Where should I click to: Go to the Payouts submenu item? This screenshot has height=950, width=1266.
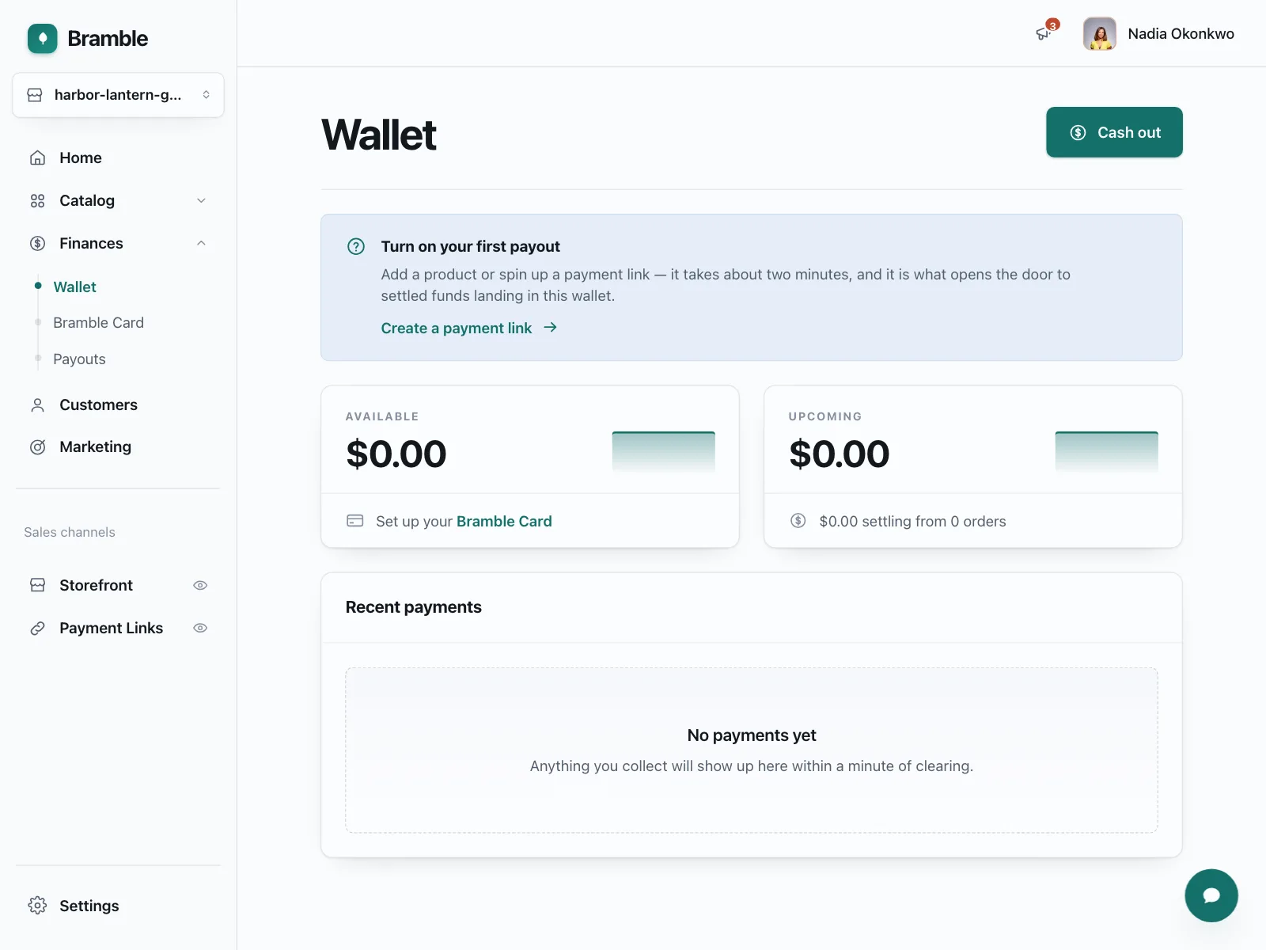click(x=79, y=359)
